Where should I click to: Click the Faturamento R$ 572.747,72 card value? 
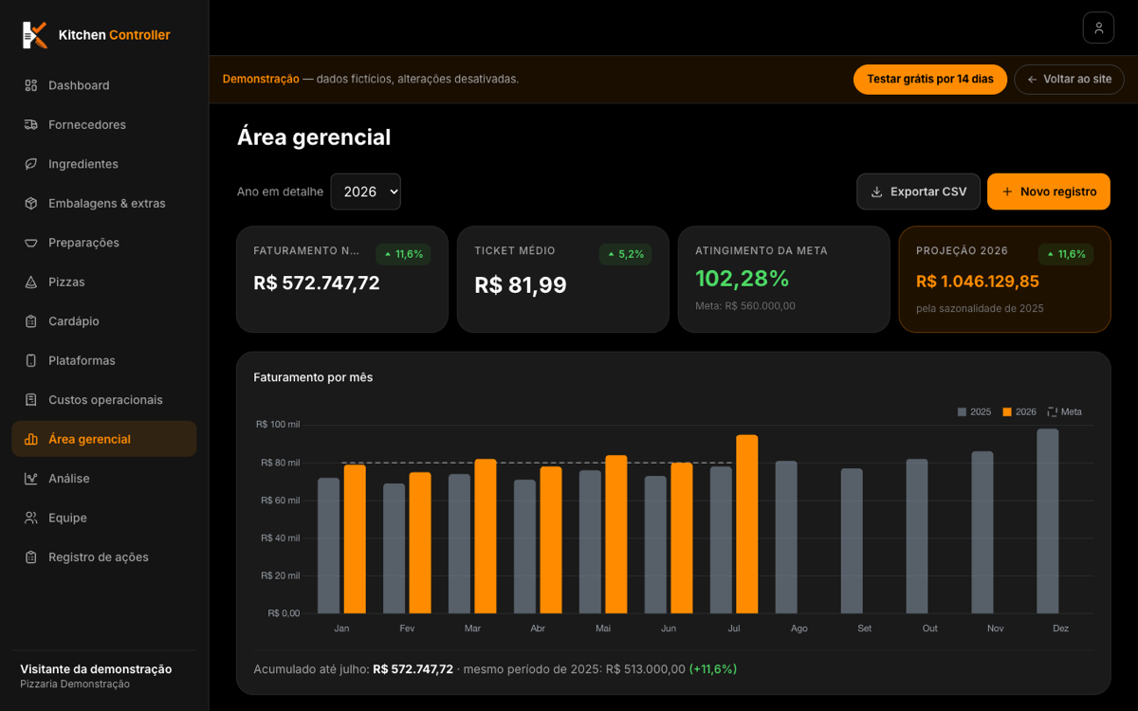317,283
